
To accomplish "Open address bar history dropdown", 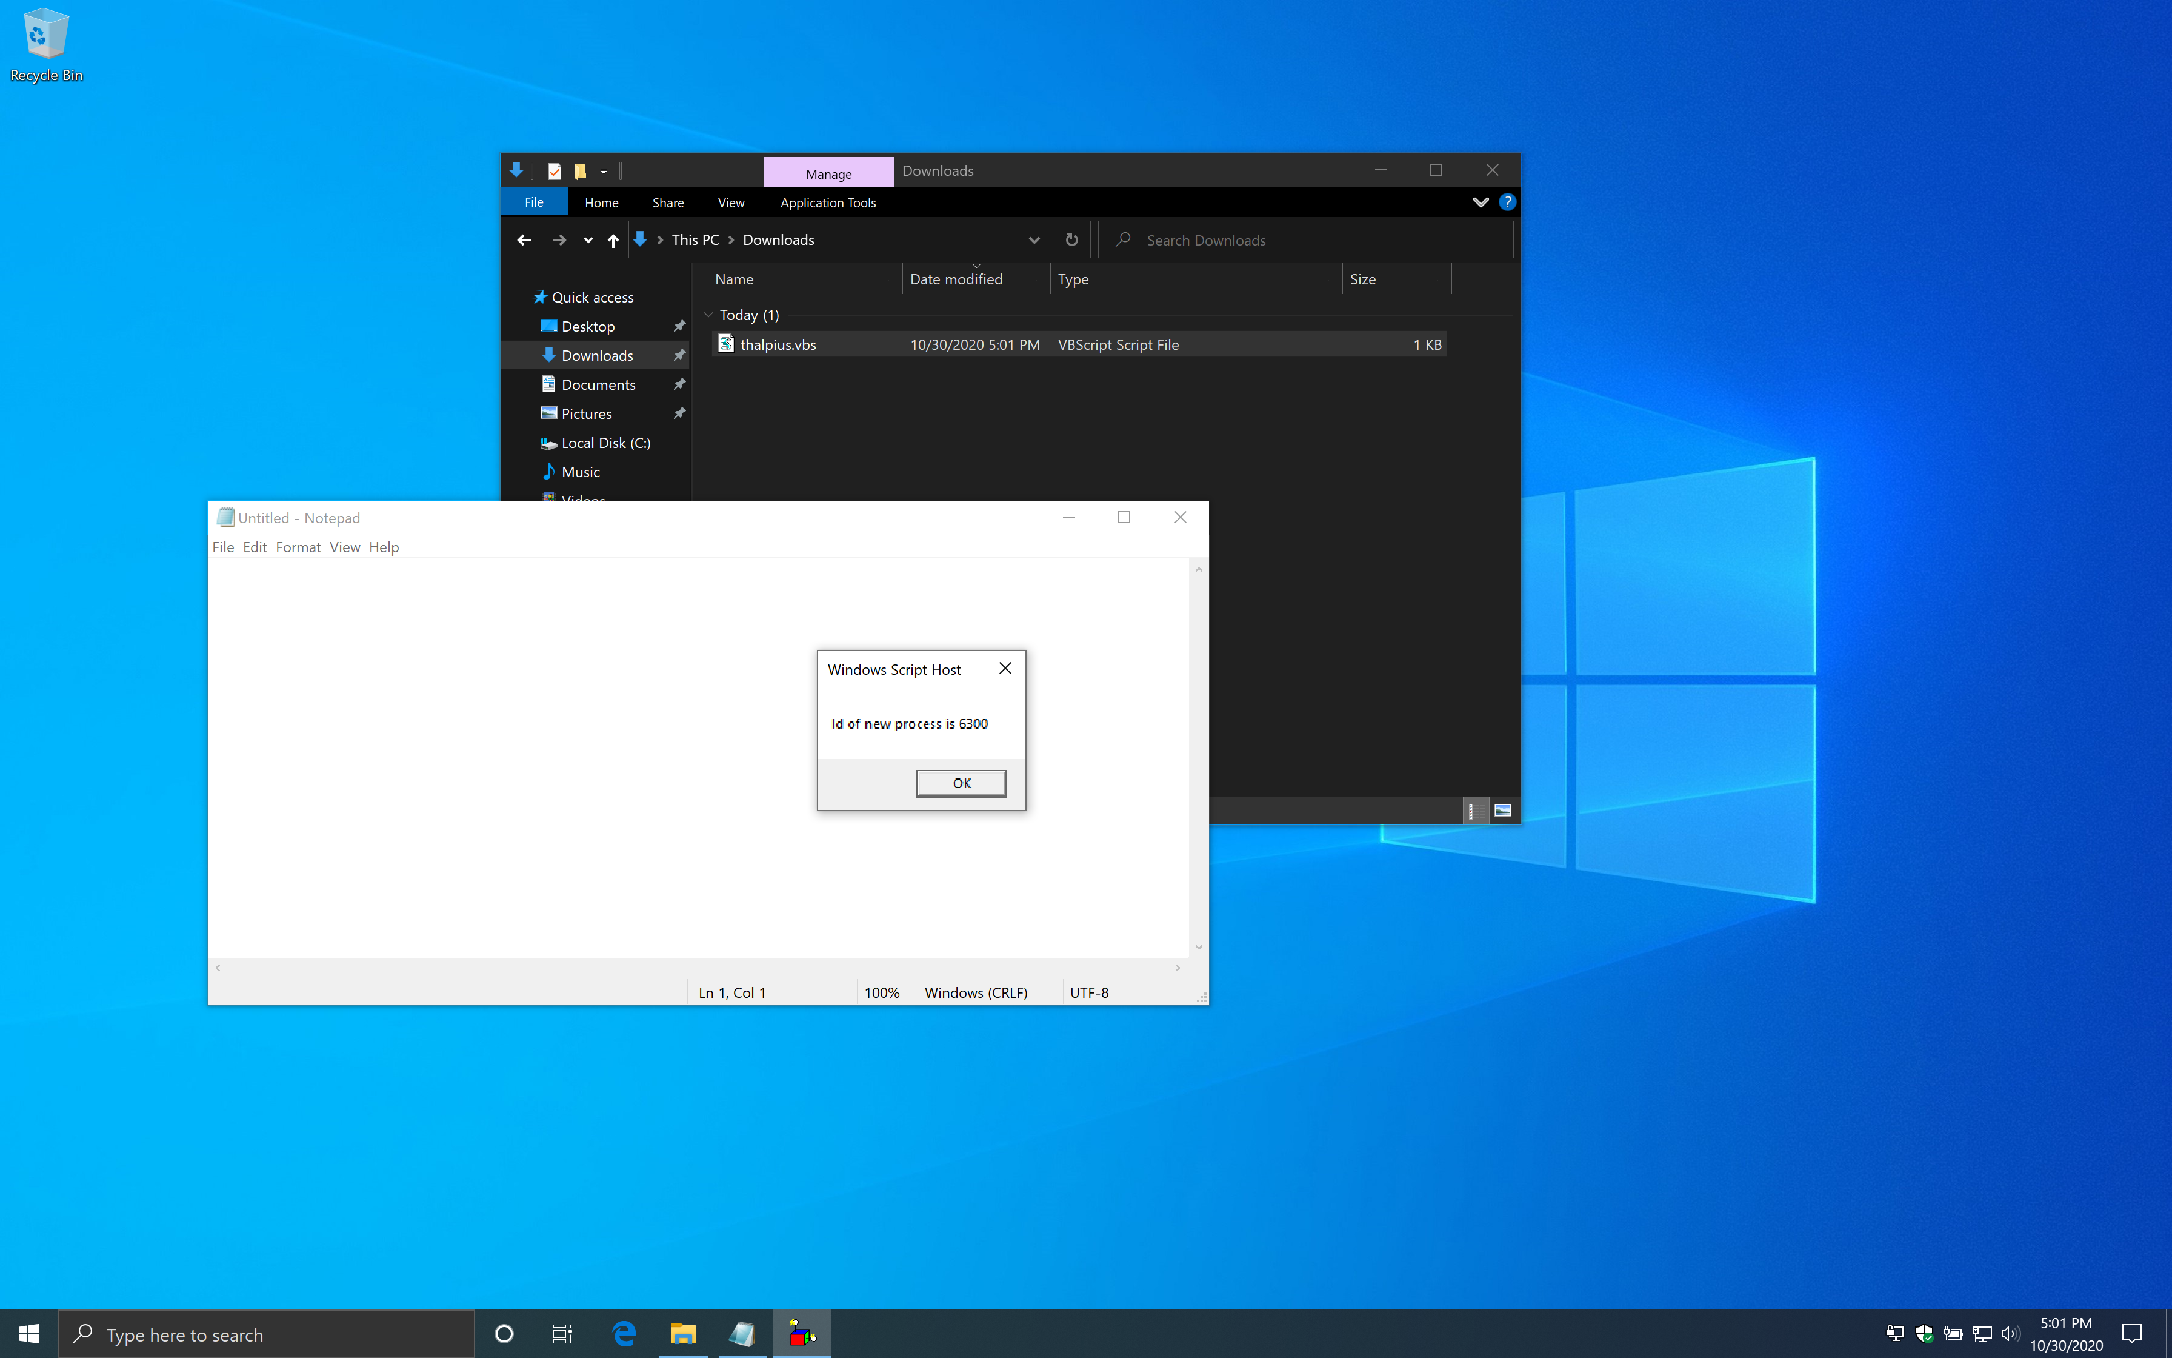I will click(1034, 240).
